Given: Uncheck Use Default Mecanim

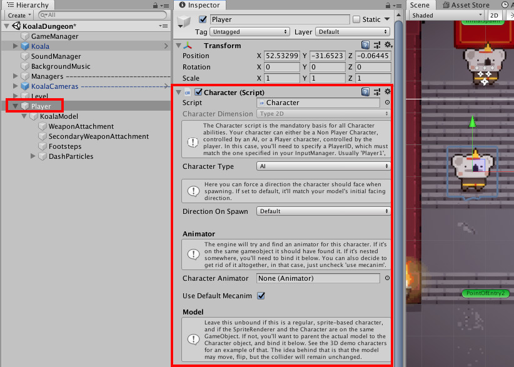Looking at the screenshot, I should pyautogui.click(x=261, y=296).
